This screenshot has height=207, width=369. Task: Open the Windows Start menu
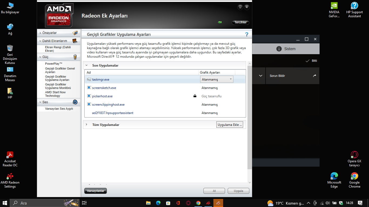pos(5,203)
